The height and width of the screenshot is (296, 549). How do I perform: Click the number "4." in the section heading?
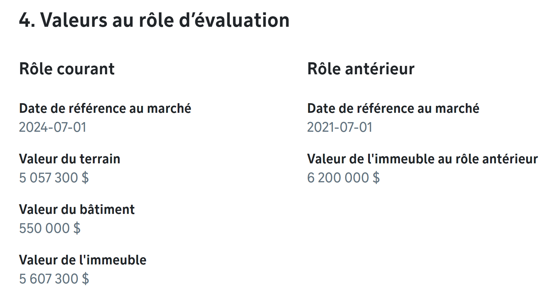(27, 20)
